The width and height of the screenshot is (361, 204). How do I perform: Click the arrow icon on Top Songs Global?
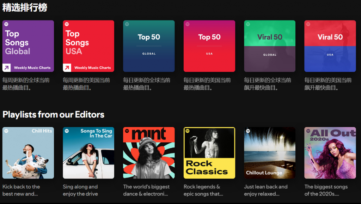[x=6, y=68]
